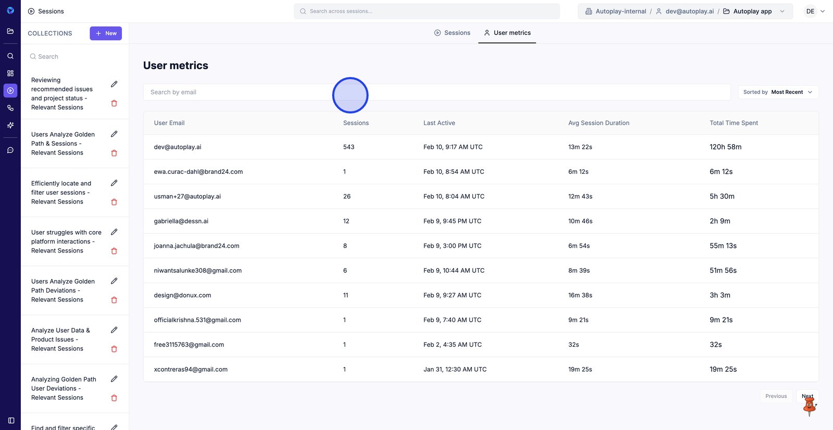Edit the 'Users Analyze Golden Path & Sessions' collection

tap(114, 134)
